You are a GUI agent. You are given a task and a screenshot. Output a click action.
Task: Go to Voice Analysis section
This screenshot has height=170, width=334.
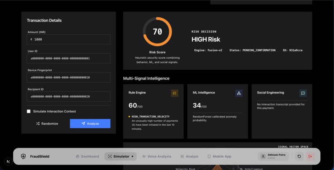pyautogui.click(x=157, y=156)
